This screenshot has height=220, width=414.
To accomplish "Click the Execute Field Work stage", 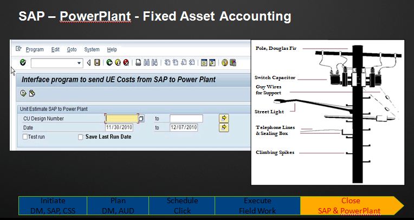I will point(258,205).
